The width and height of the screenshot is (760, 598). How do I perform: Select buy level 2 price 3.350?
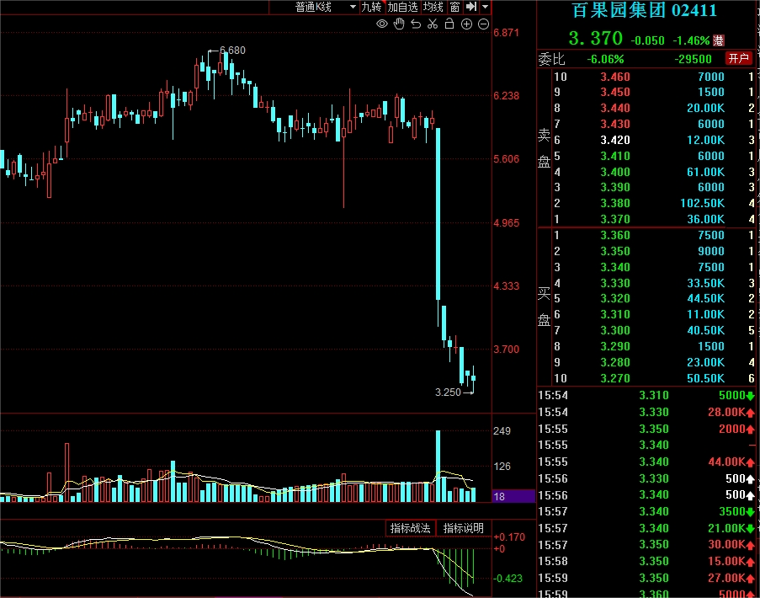tap(615, 251)
